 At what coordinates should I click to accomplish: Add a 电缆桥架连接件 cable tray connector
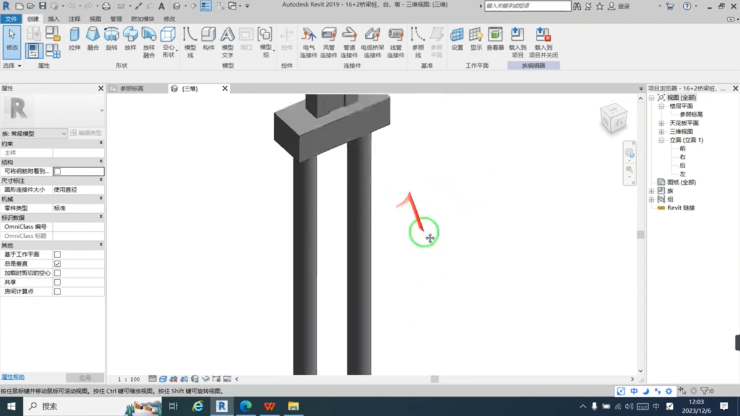(372, 43)
